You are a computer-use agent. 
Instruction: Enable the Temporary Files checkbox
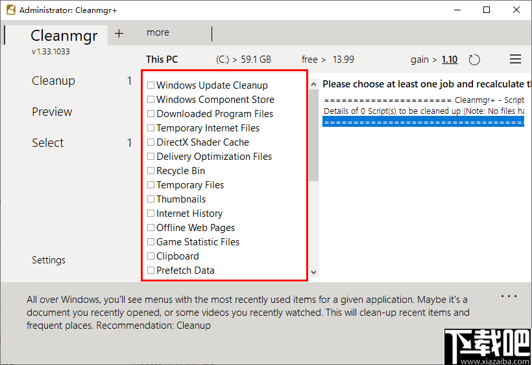click(x=151, y=184)
